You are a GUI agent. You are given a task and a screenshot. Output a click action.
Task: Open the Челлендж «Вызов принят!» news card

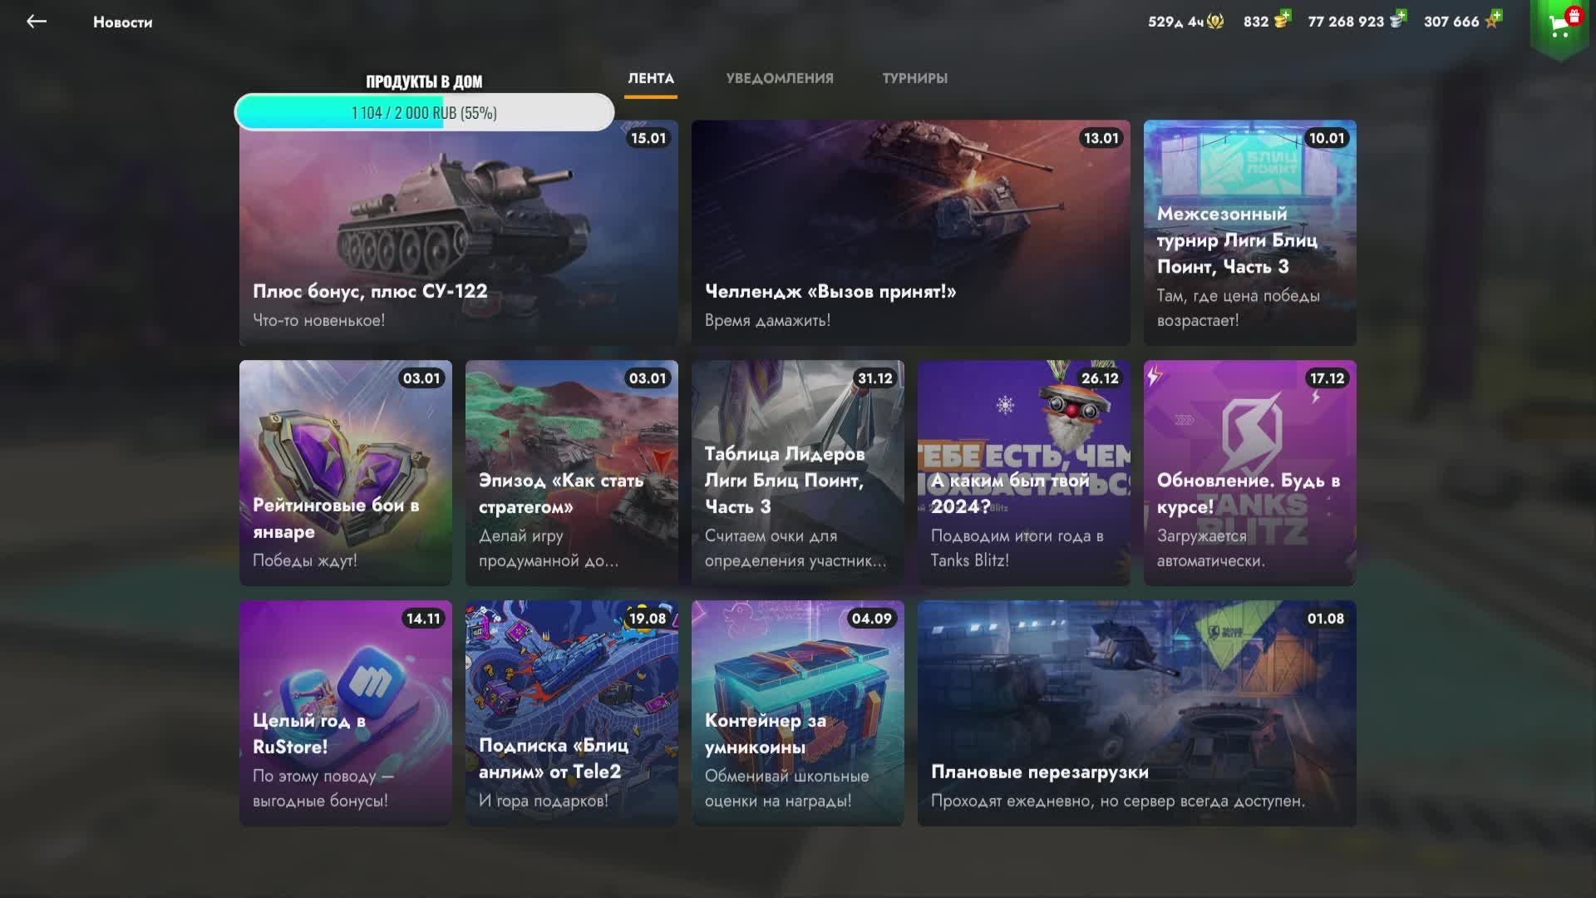pos(911,233)
